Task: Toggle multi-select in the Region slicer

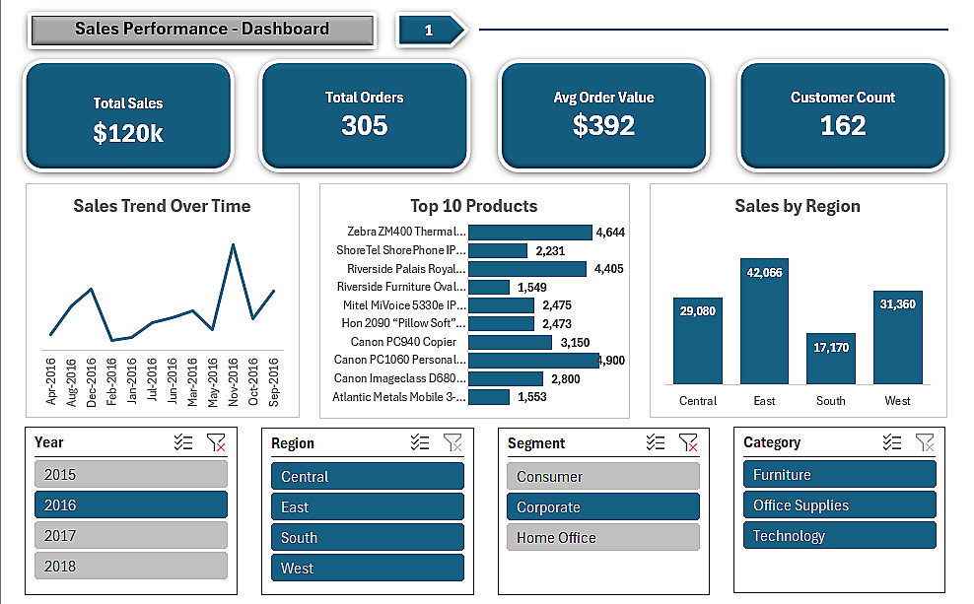Action: point(420,442)
